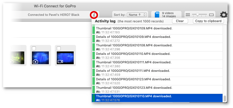Select the blue underwater photo thumbnail
Image resolution: width=233 pixels, height=108 pixels.
[40, 58]
